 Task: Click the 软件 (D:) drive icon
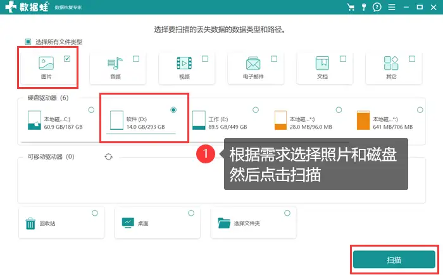point(116,120)
